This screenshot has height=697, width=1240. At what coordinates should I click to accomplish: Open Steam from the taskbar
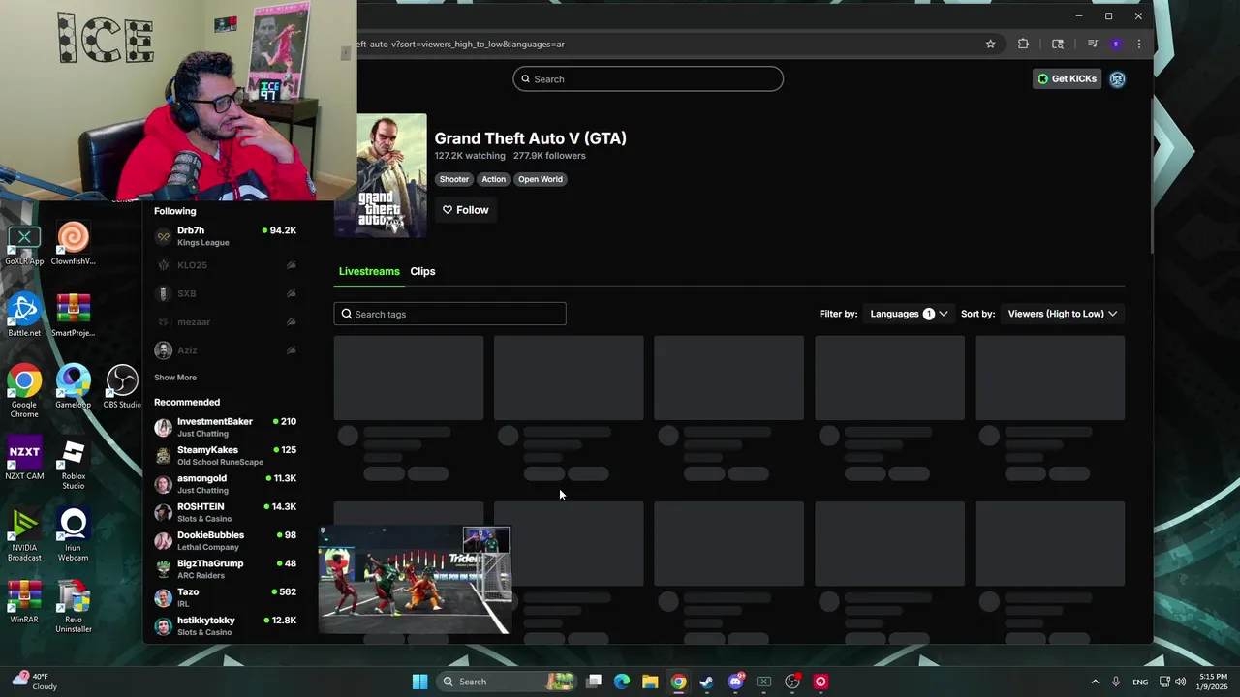707,682
